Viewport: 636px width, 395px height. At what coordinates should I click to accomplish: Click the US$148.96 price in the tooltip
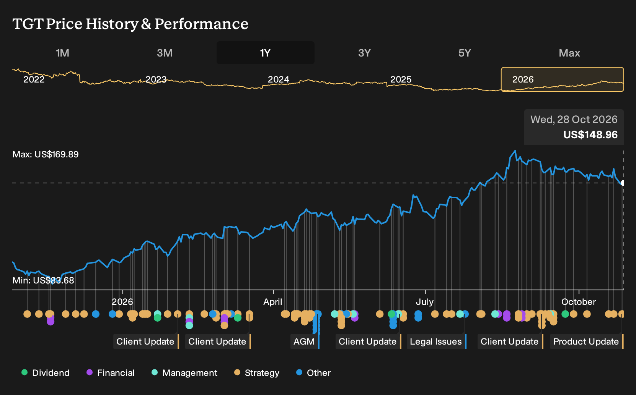[x=590, y=135]
